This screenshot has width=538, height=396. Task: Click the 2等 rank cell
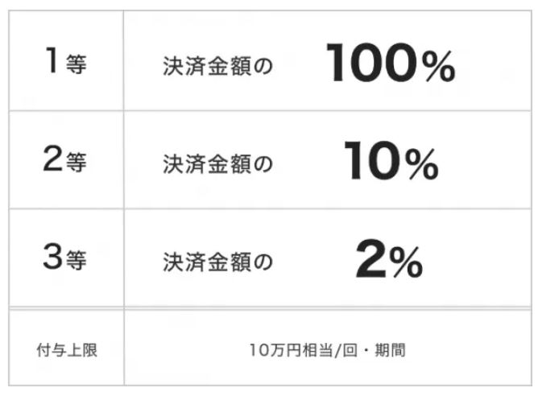(66, 160)
